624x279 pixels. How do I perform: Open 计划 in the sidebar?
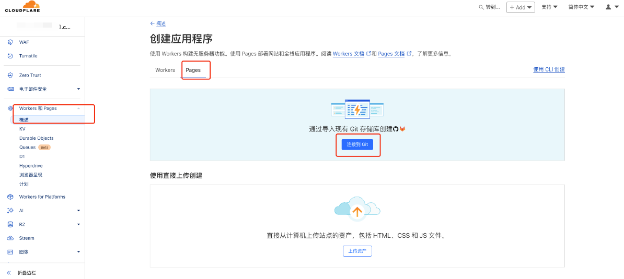(24, 184)
